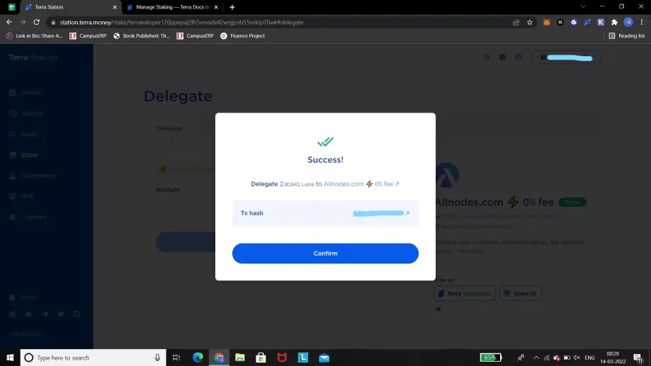The image size is (651, 366).
Task: Open Microsoft Store from taskbar
Action: click(x=261, y=358)
